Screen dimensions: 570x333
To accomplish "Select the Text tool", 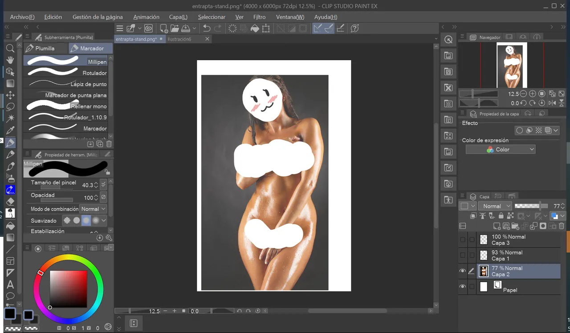I will coord(10,284).
